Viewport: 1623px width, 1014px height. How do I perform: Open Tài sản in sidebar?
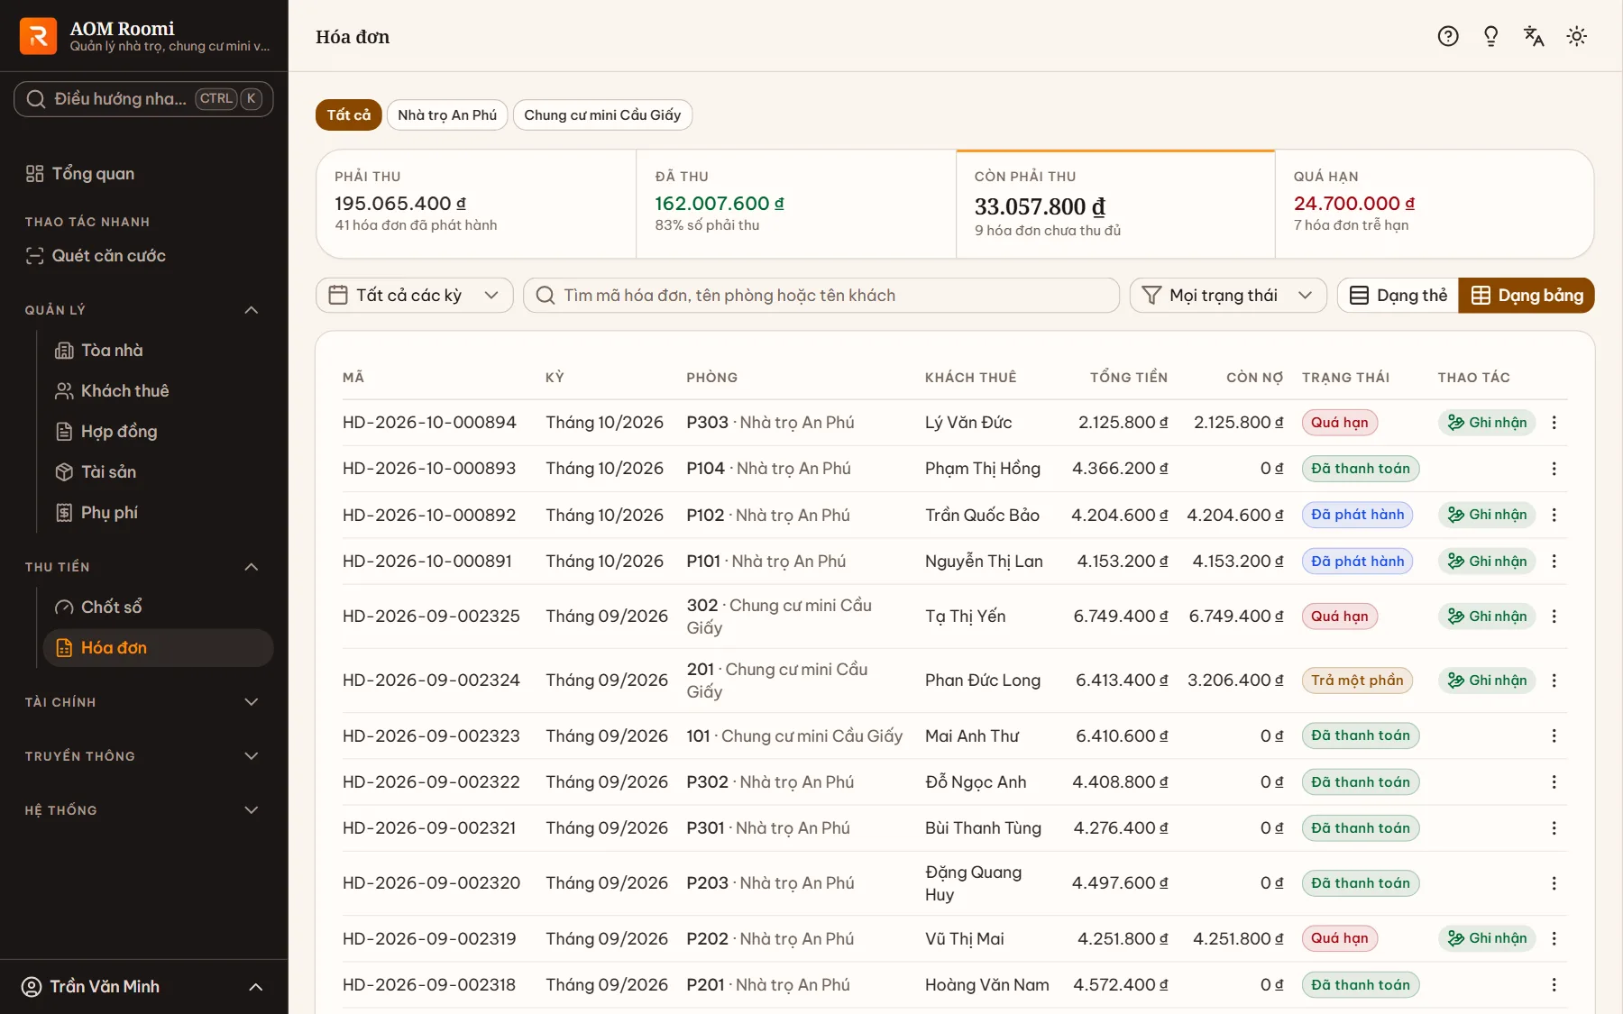click(158, 472)
